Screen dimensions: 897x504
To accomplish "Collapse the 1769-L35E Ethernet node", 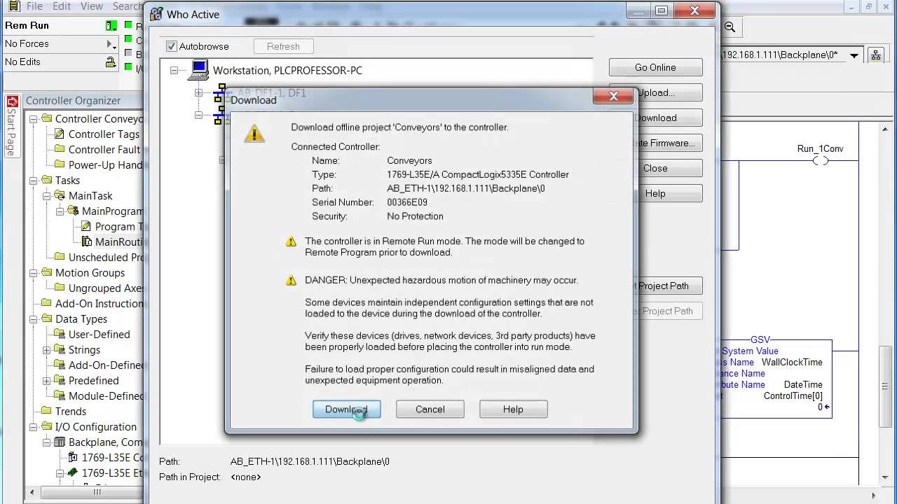I will tap(60, 472).
